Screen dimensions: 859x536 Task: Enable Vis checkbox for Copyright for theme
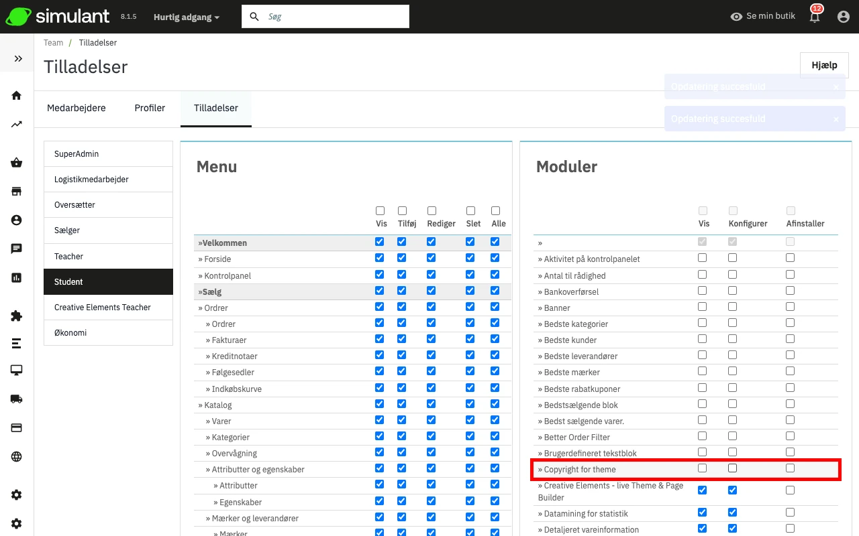(702, 468)
